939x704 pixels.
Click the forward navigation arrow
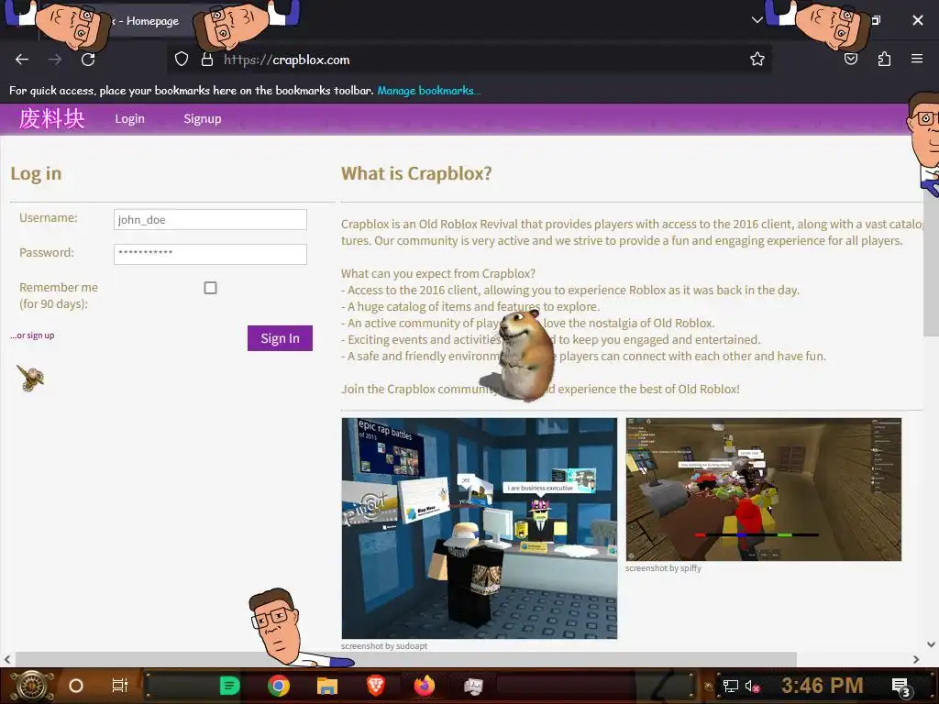coord(55,60)
